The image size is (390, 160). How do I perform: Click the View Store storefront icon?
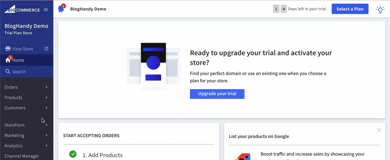pyautogui.click(x=8, y=49)
